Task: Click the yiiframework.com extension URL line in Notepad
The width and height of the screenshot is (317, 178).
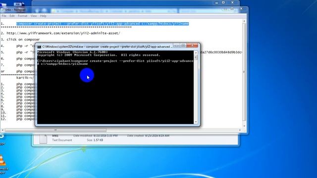Action: coord(63,33)
